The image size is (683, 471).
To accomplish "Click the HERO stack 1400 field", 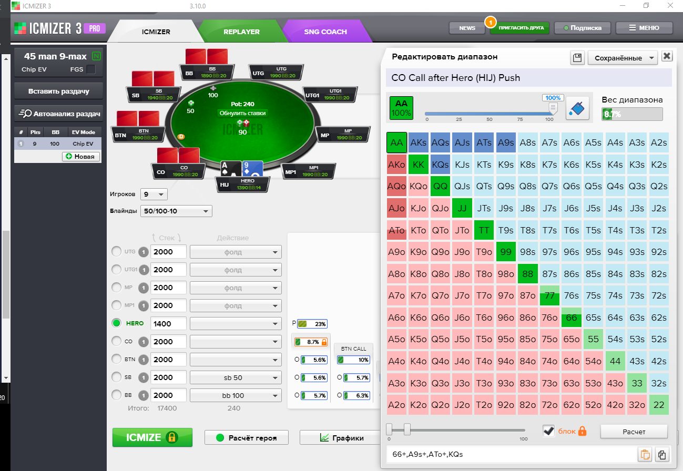I will [168, 324].
